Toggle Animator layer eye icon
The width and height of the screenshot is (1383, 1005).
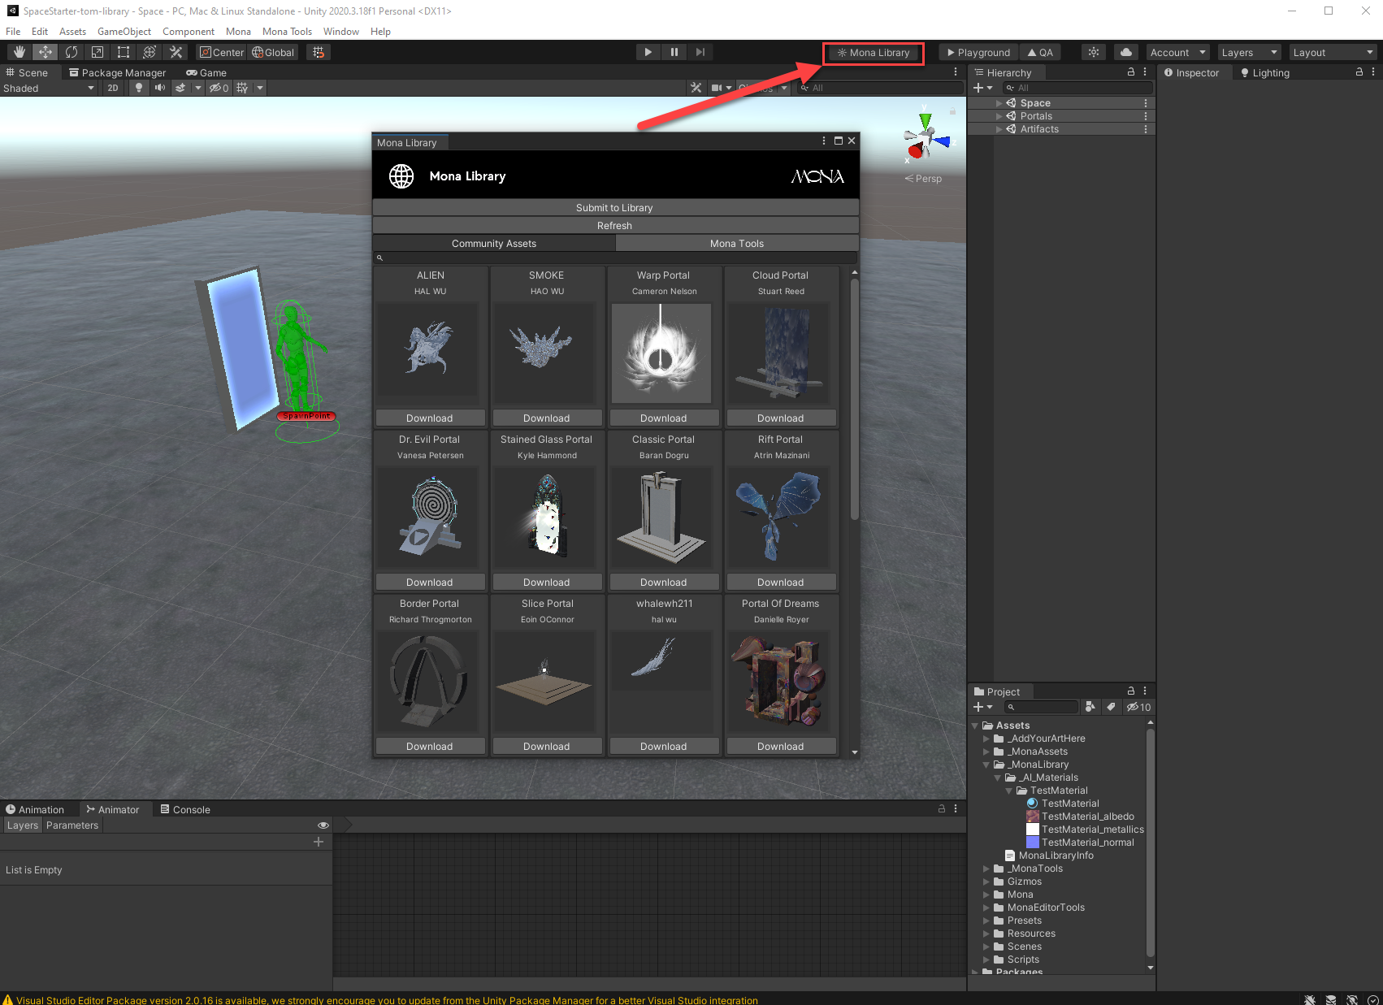(x=323, y=825)
